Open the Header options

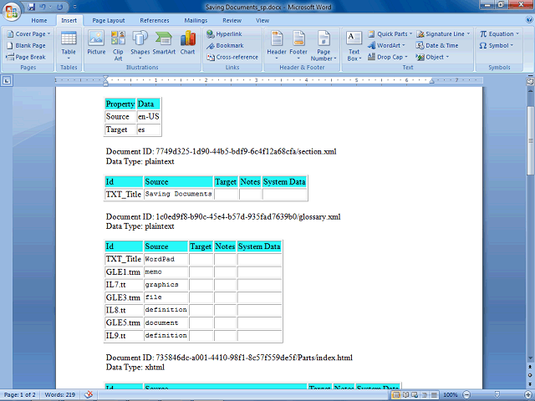click(277, 45)
